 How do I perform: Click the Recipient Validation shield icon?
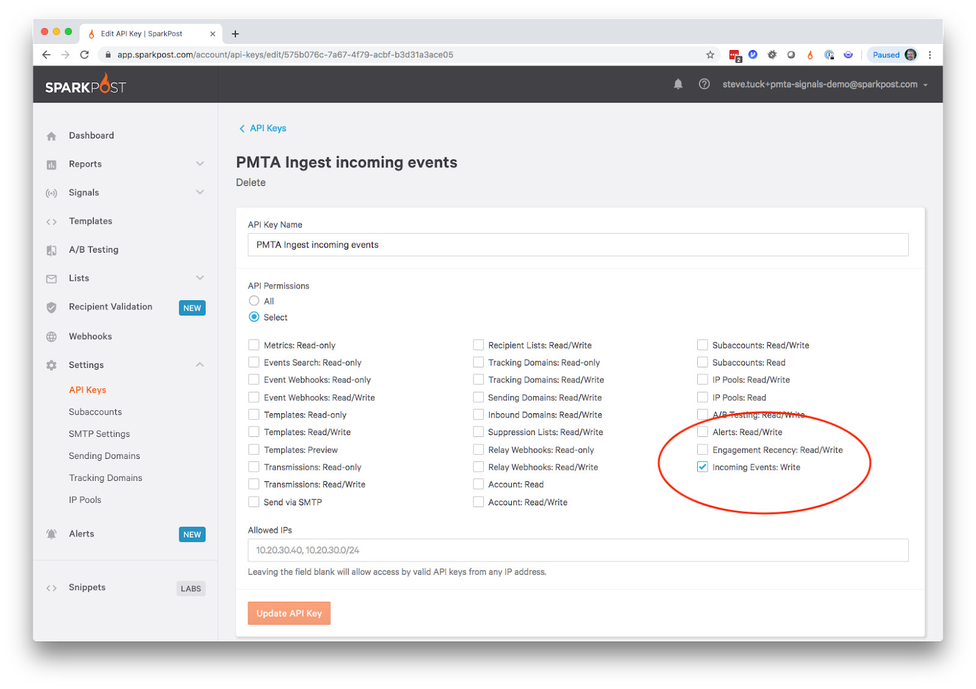point(51,307)
